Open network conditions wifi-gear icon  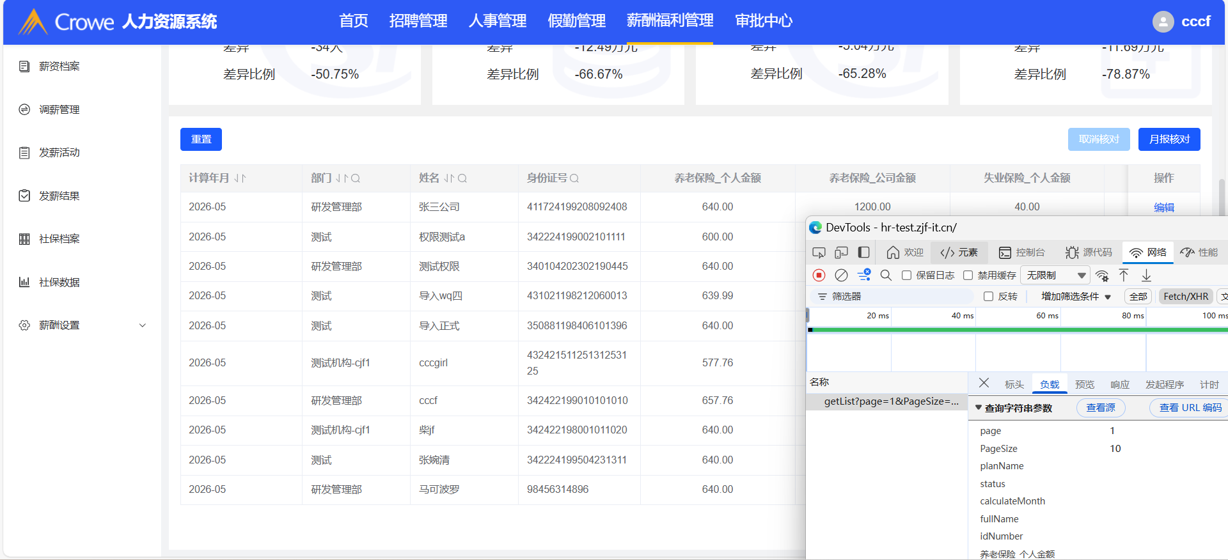pos(1102,276)
